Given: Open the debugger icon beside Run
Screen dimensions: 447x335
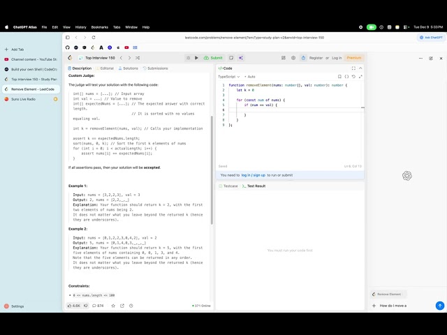Looking at the screenshot, I should [188, 58].
